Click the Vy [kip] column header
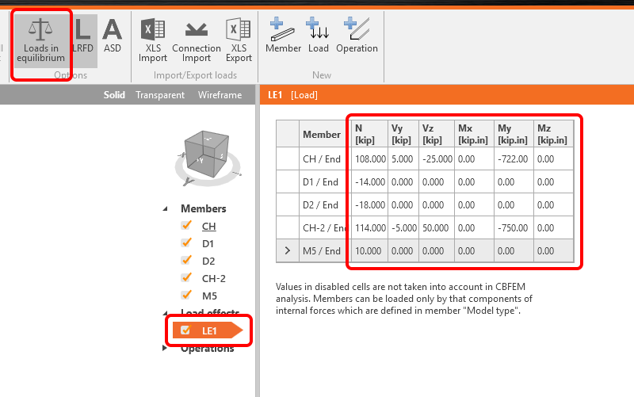Image resolution: width=634 pixels, height=397 pixels. [403, 134]
